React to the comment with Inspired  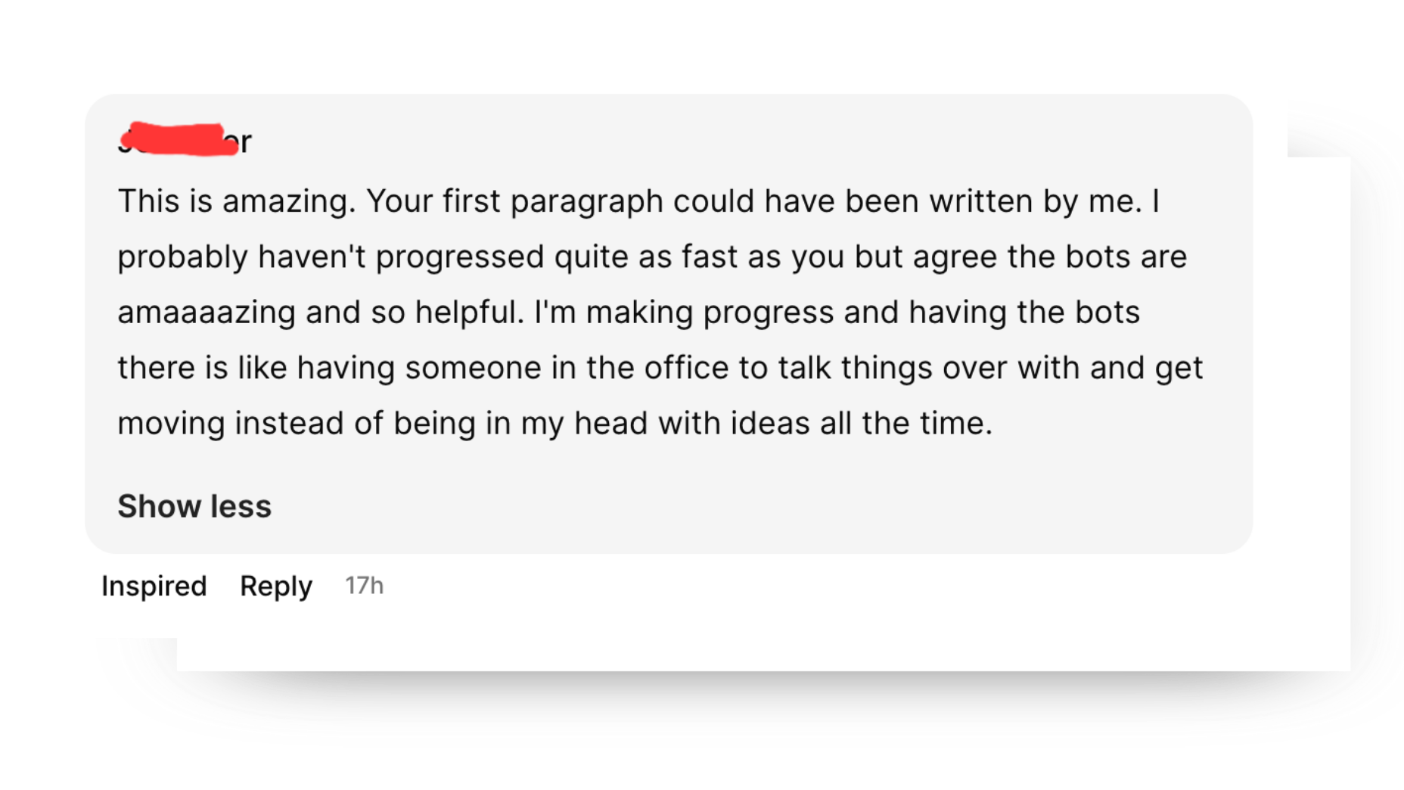[154, 586]
